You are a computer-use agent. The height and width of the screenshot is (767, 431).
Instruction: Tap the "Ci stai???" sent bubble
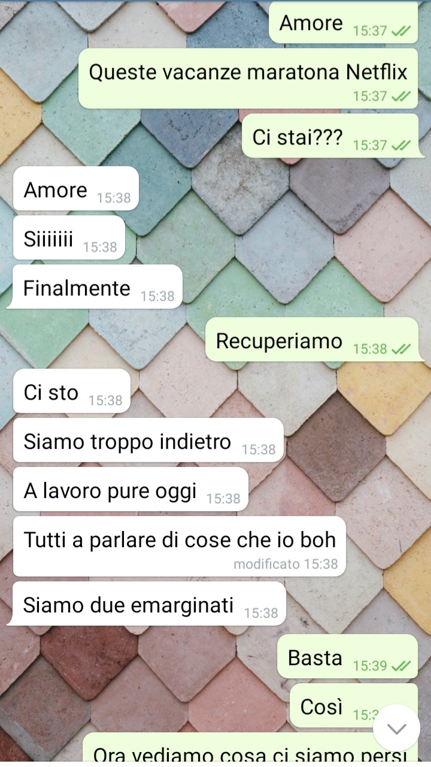click(330, 136)
